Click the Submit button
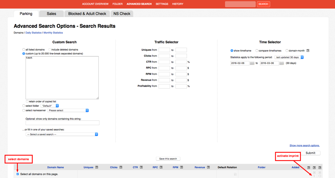 pyautogui.click(x=310, y=153)
